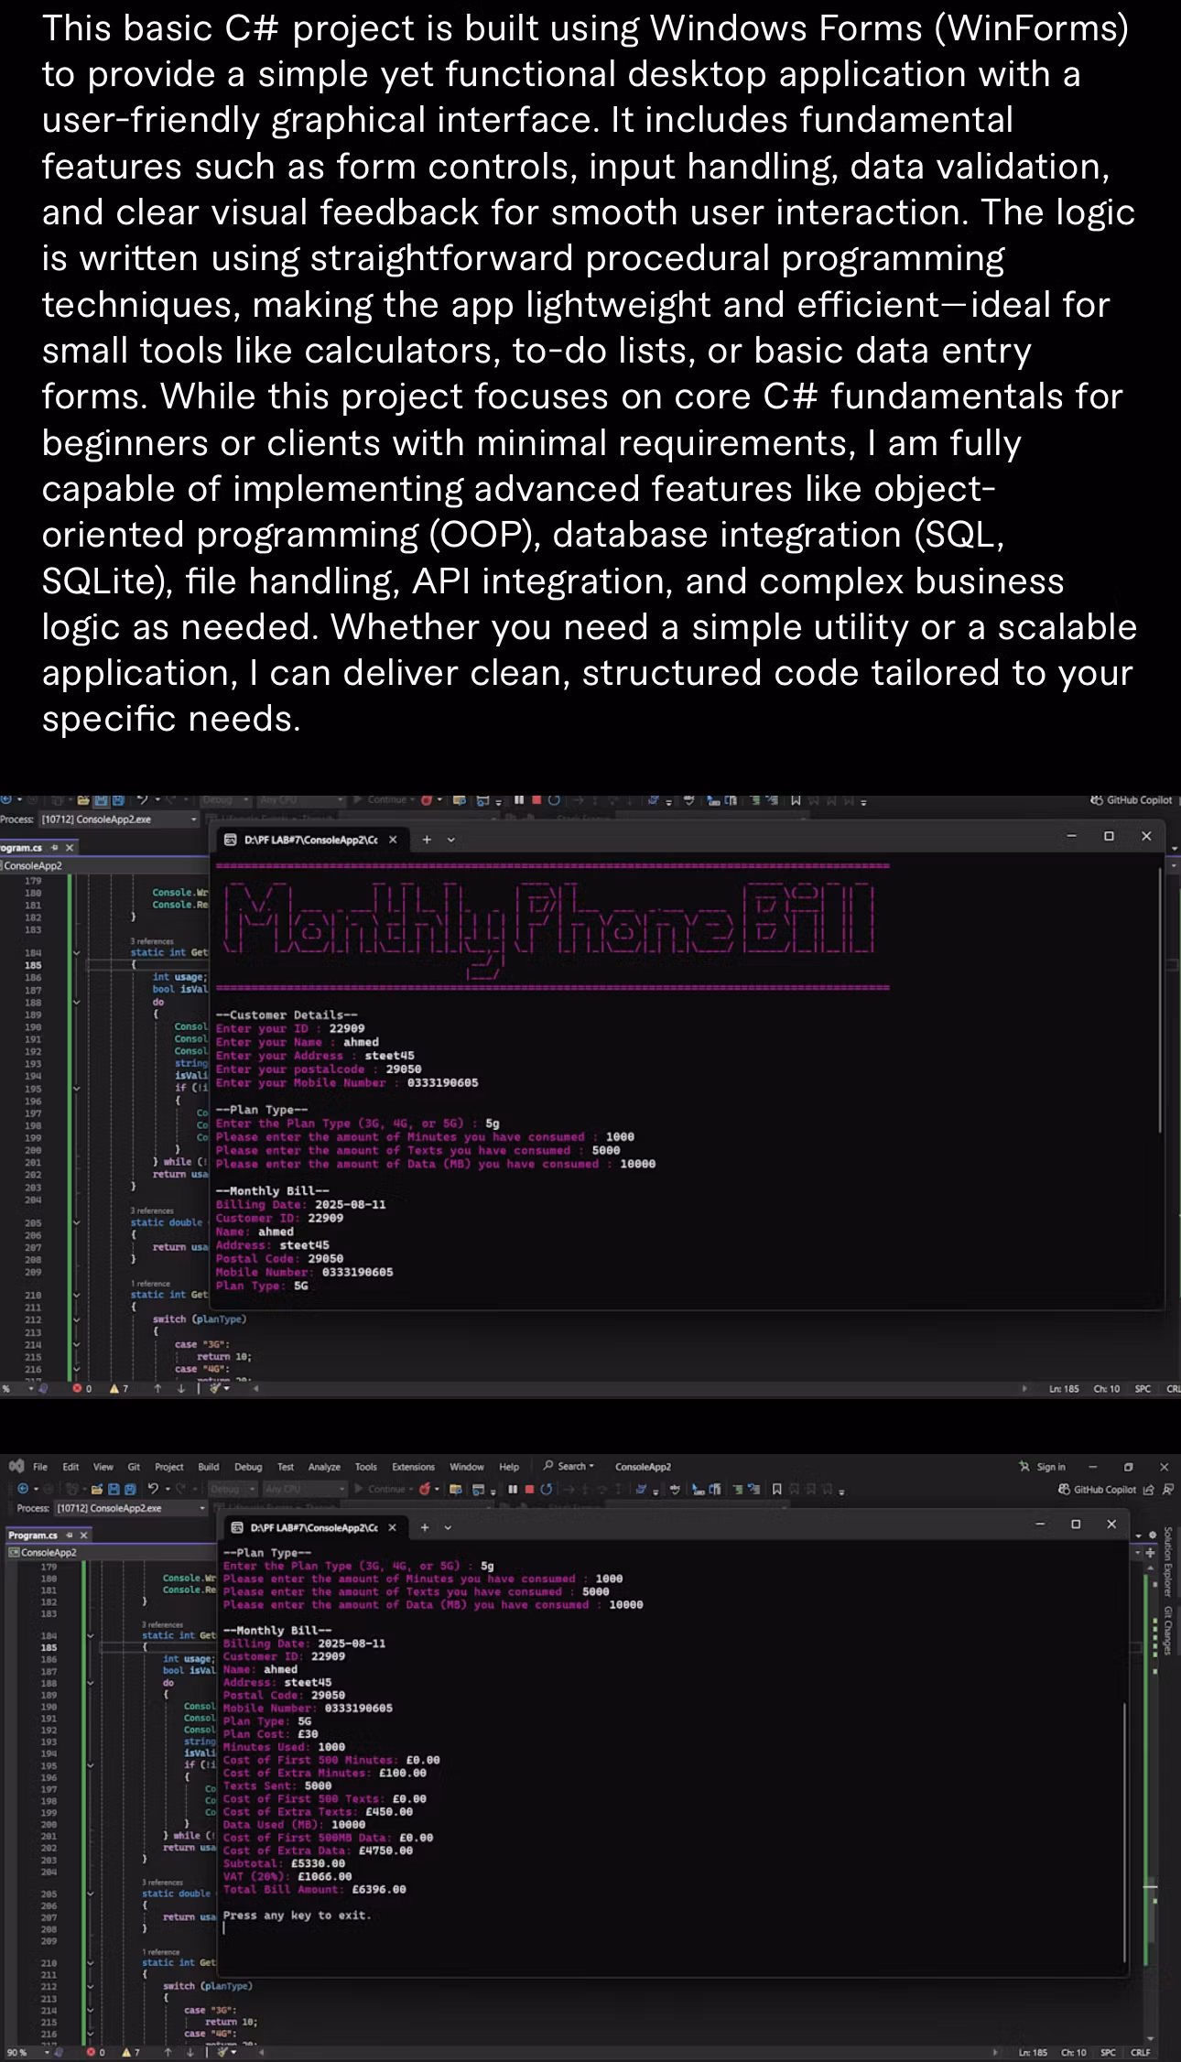Toggle the bookmark icon in lower toolbar

tap(777, 1489)
